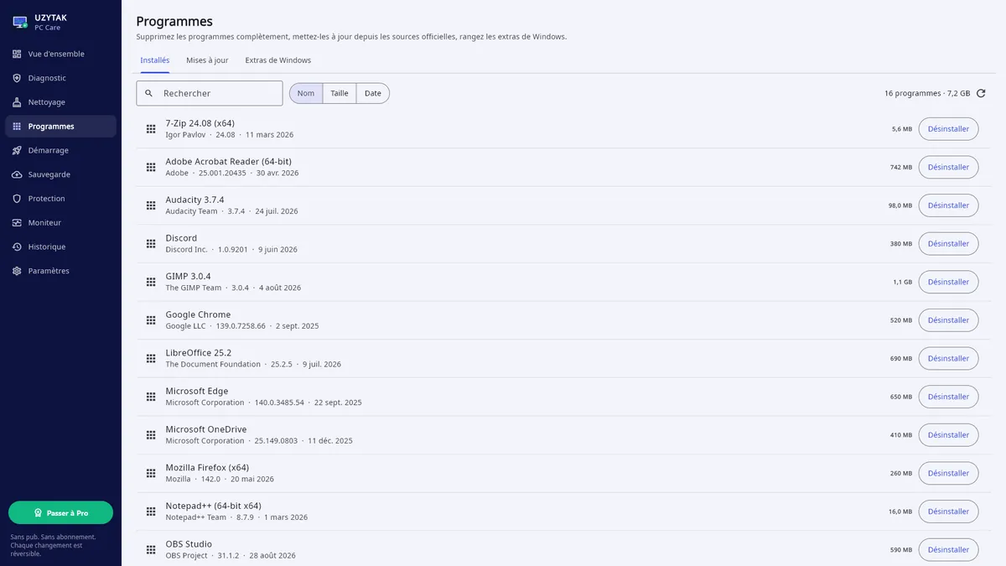Uninstall Audacity 3.7.4 with Désinstaller
The width and height of the screenshot is (1006, 566).
click(x=948, y=205)
